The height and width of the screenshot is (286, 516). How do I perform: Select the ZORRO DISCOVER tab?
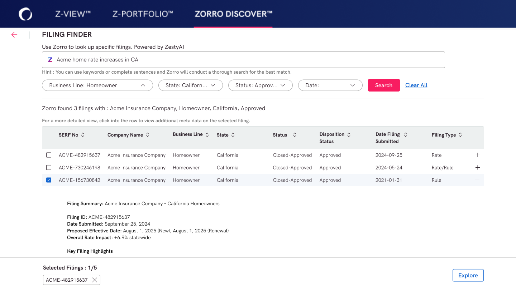pos(233,14)
